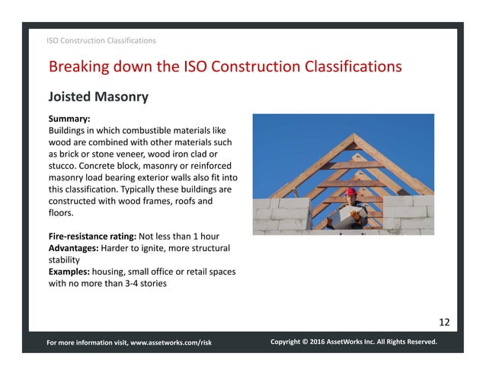486x375 pixels.
Task: Click the slide title 'Breaking down the ISO Construction Classifications'
Action: click(225, 66)
